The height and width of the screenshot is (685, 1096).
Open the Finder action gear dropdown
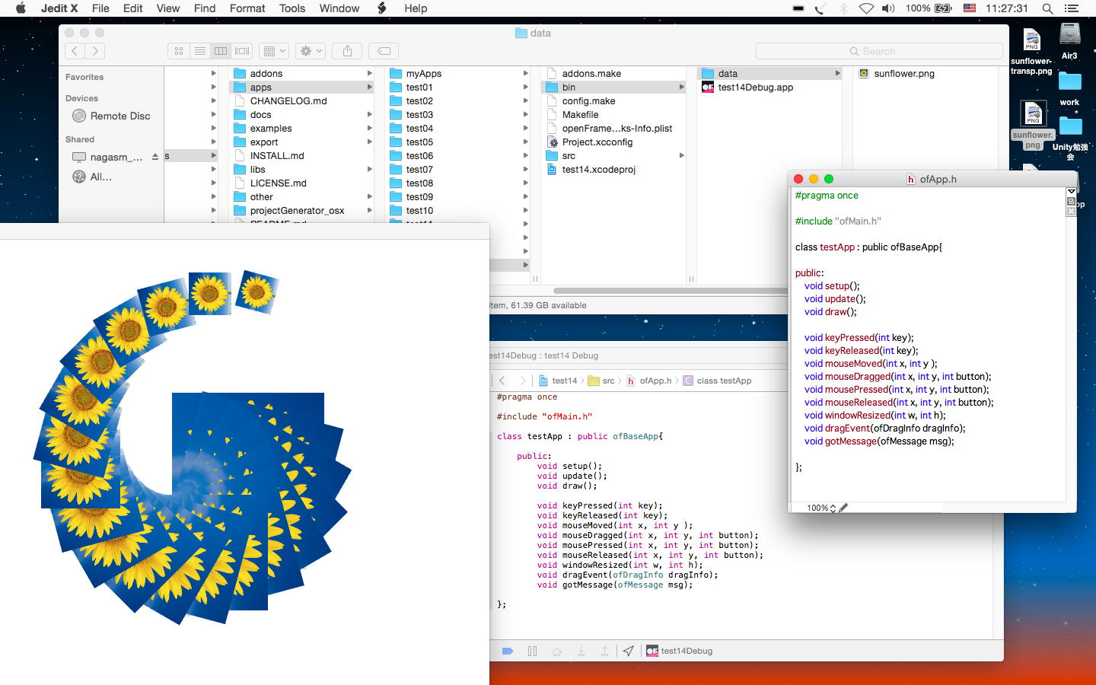tap(311, 51)
